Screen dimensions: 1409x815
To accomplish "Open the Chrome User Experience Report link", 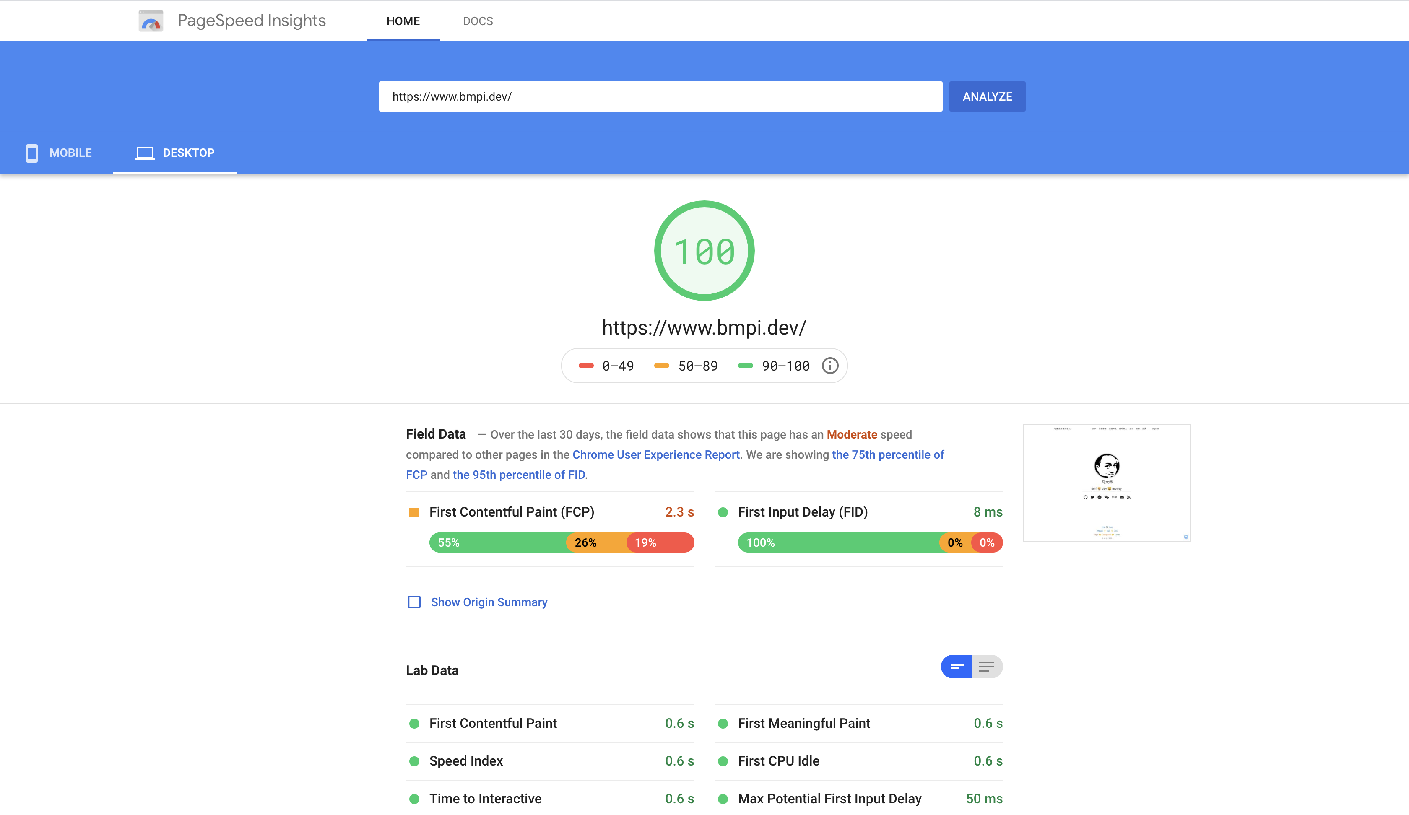I will click(656, 454).
